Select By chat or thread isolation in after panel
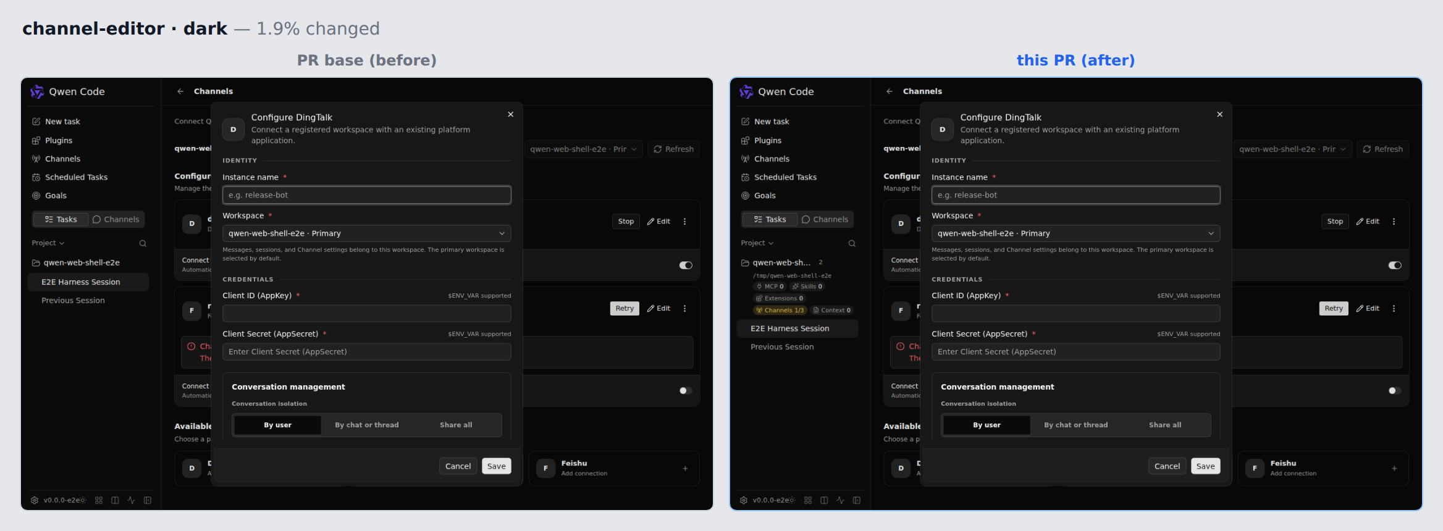 (1076, 425)
